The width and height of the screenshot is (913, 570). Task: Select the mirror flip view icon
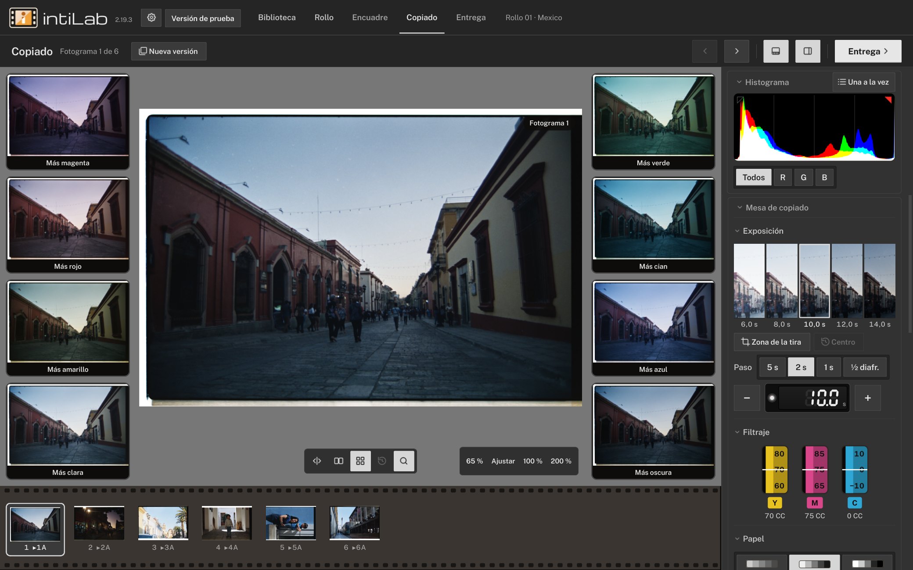point(317,461)
